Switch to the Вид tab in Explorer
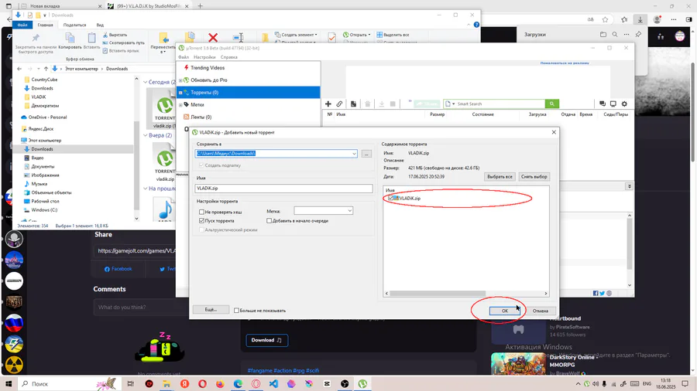697x391 pixels. pos(100,25)
